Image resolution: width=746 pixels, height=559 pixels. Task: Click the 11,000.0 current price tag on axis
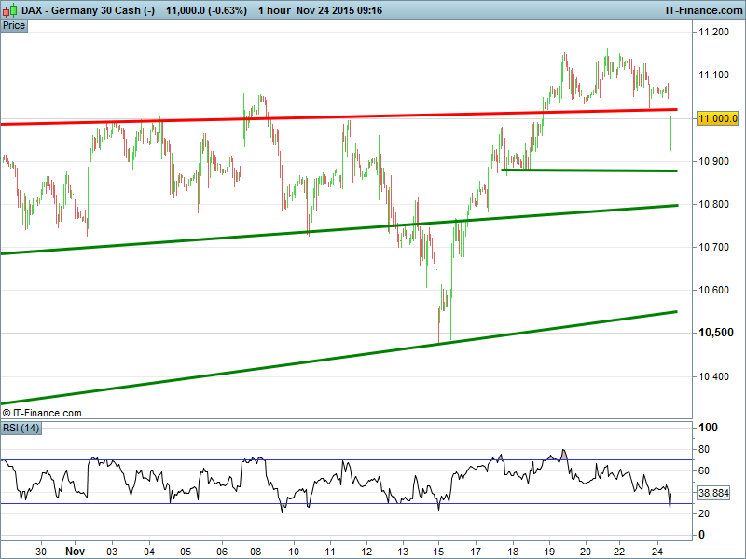coord(718,118)
